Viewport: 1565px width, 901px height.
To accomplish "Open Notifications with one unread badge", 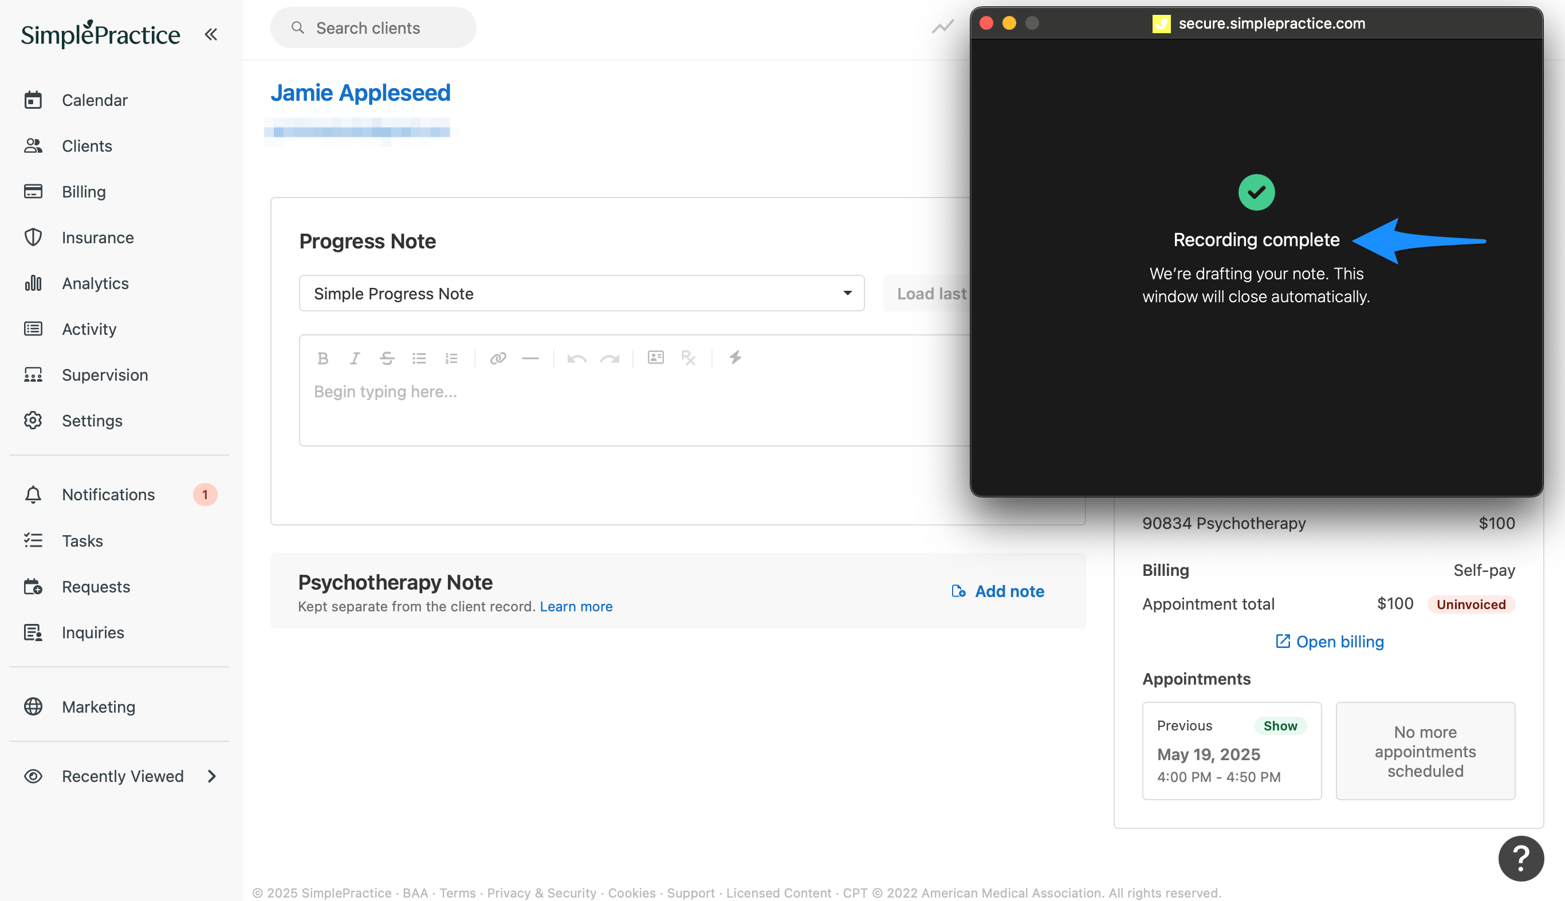I will coord(108,495).
